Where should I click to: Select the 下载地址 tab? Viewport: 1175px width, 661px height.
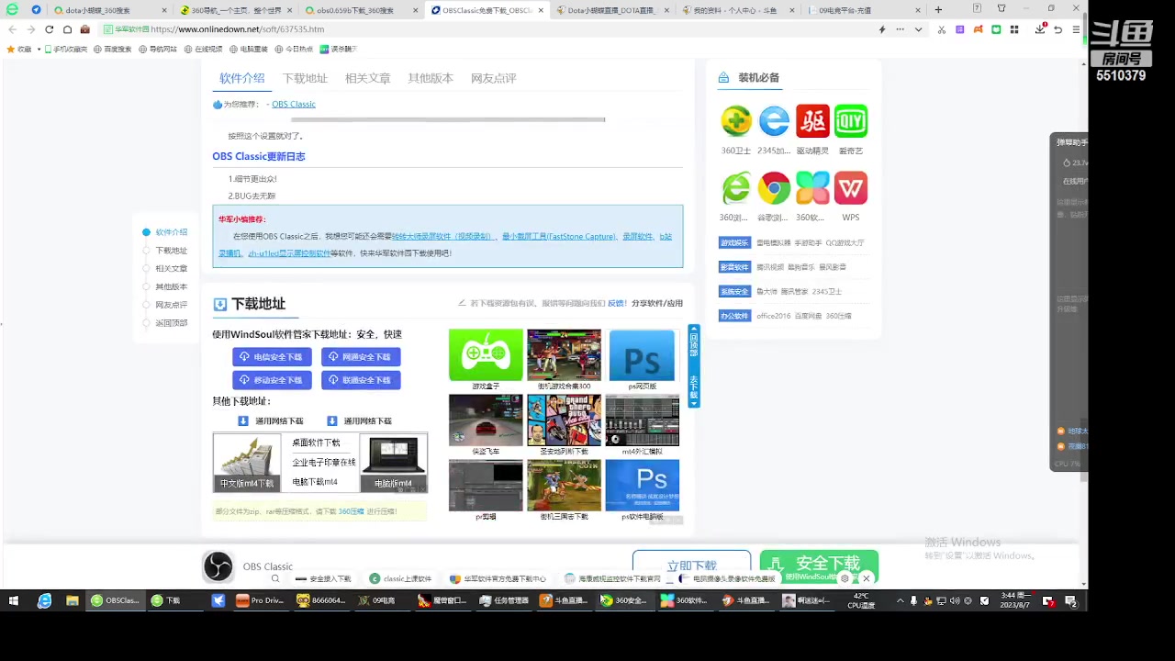pos(305,78)
